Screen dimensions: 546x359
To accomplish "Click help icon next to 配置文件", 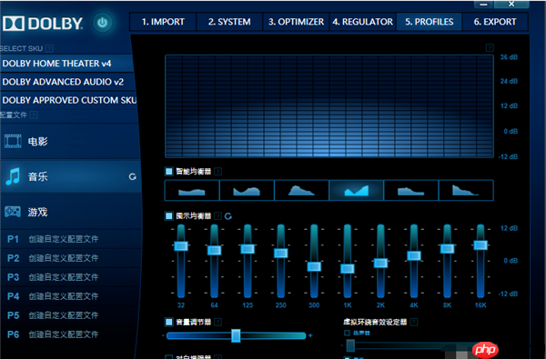I will 34,115.
